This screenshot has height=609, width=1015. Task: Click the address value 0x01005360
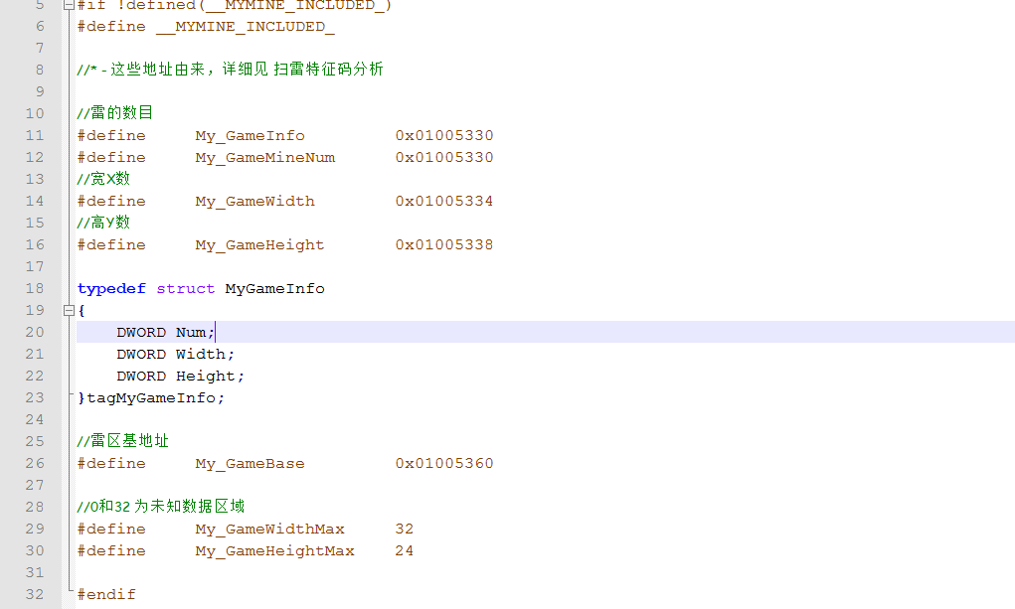click(443, 463)
